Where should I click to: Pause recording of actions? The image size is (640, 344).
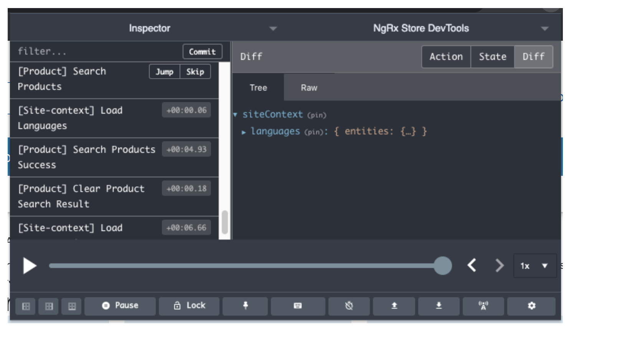pyautogui.click(x=120, y=306)
